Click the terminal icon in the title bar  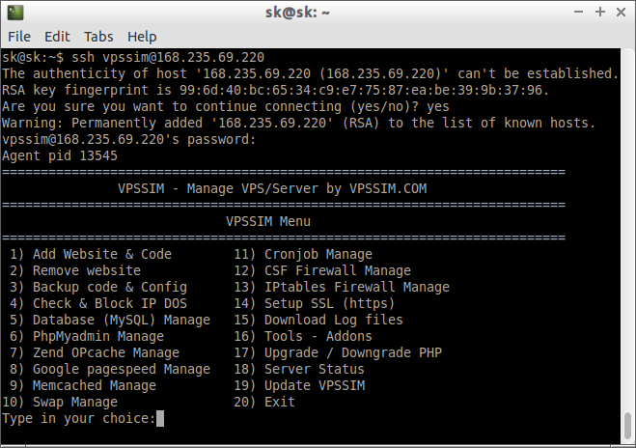(15, 13)
